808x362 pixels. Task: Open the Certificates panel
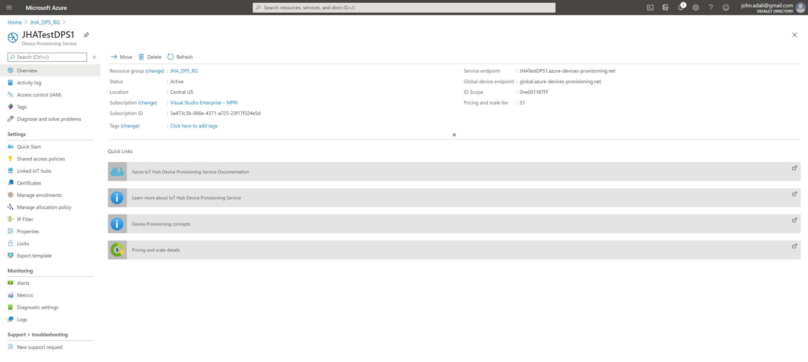click(28, 183)
